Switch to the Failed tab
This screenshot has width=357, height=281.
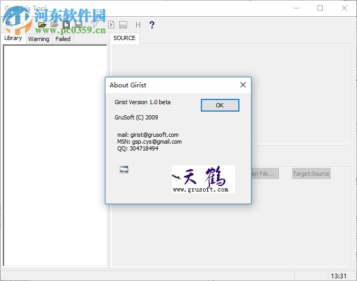pos(63,39)
